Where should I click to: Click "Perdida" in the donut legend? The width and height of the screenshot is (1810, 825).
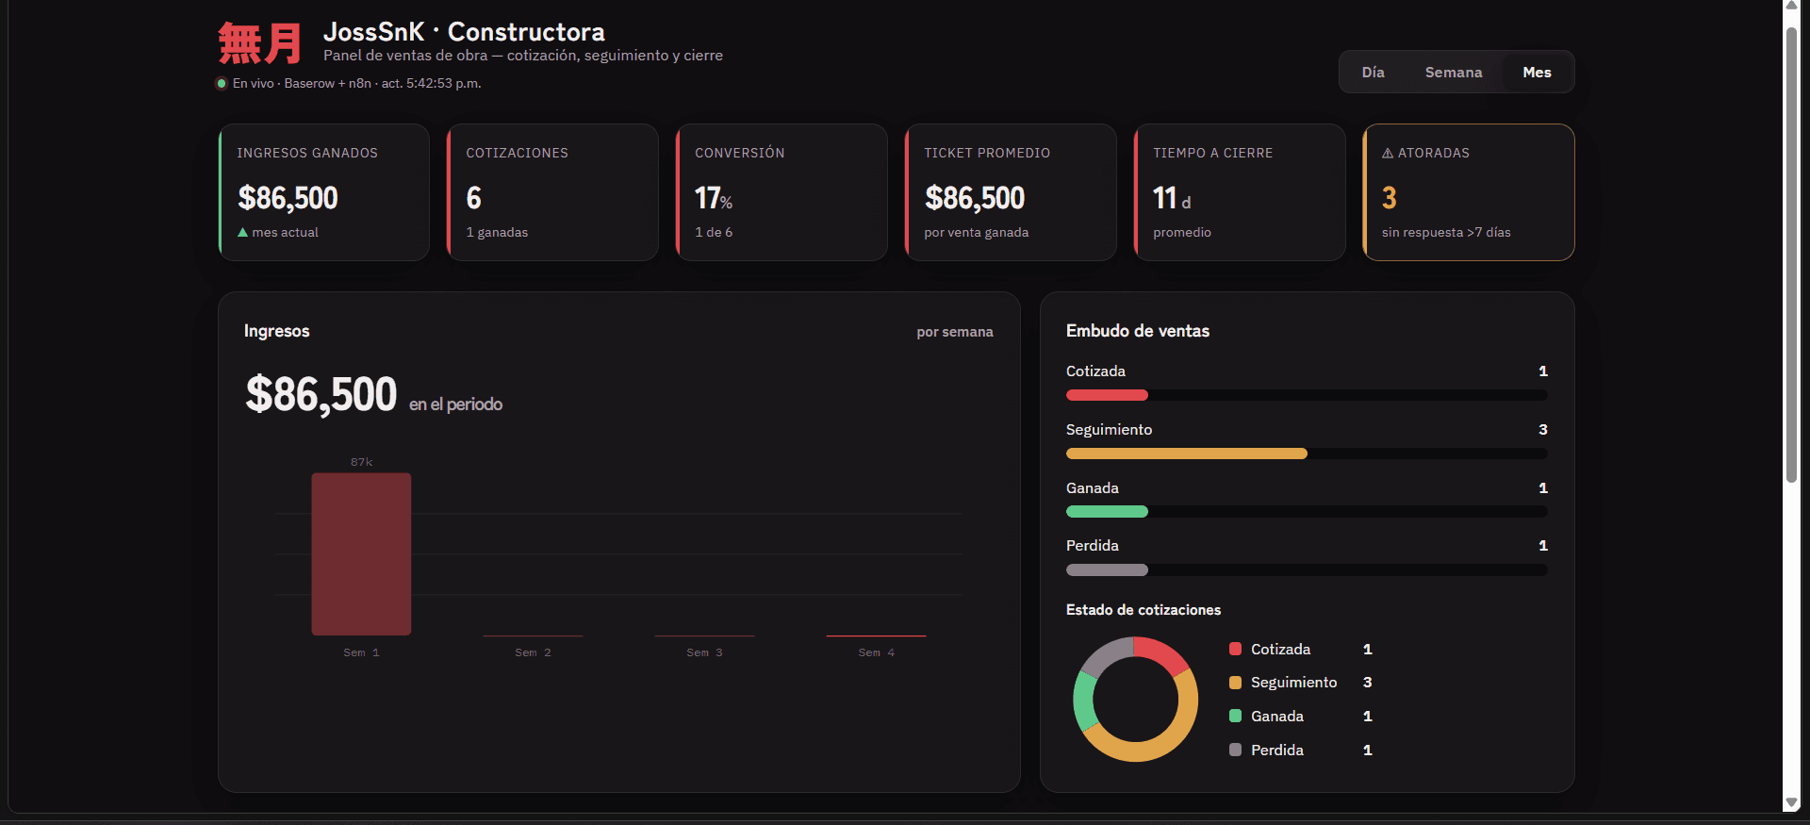pos(1277,750)
